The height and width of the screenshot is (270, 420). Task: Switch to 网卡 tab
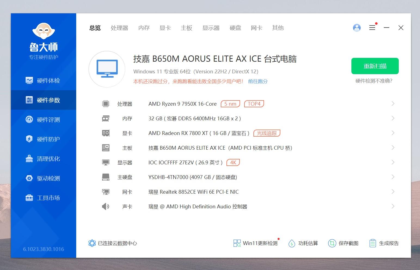click(x=257, y=28)
